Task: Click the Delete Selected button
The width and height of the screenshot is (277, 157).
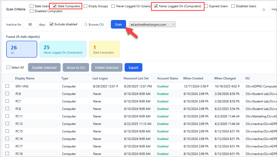Action: click(107, 68)
